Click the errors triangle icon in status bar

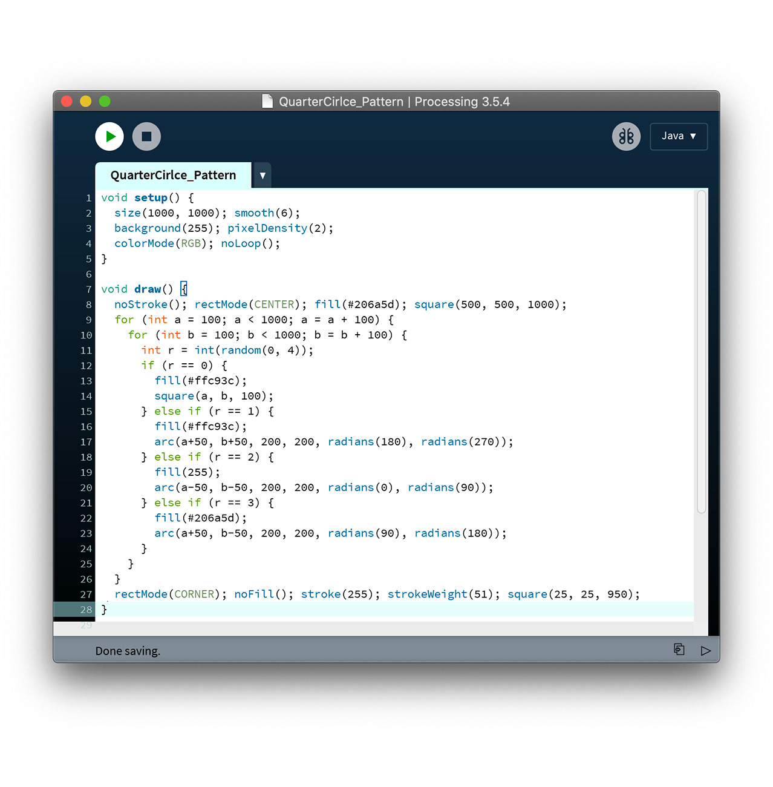(x=706, y=651)
